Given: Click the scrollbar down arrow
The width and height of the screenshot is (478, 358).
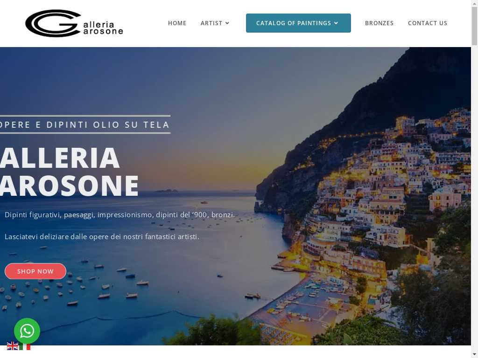Looking at the screenshot, I should pyautogui.click(x=474, y=355).
